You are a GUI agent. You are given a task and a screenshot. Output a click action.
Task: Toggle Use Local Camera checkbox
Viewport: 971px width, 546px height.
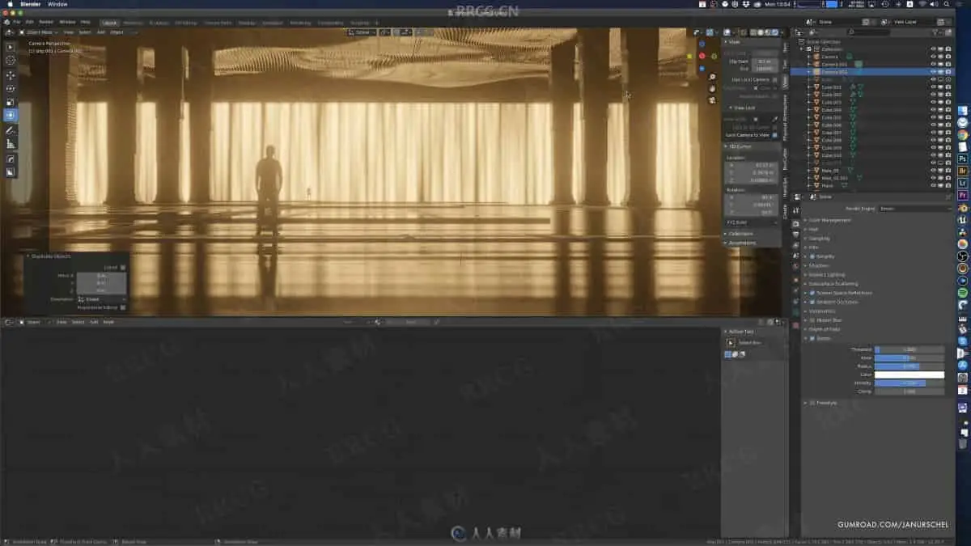(x=775, y=79)
